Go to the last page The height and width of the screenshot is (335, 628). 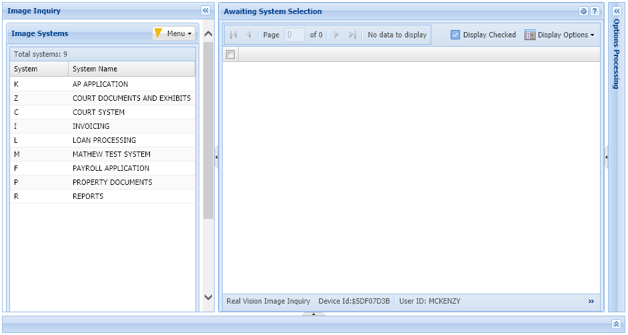click(353, 35)
